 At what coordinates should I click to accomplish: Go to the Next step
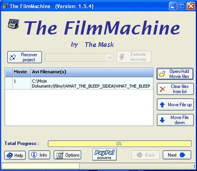coord(177,155)
